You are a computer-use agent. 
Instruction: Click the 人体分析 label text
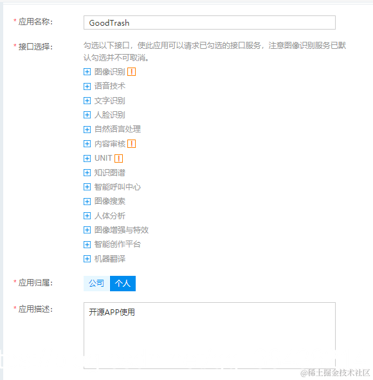pyautogui.click(x=110, y=215)
